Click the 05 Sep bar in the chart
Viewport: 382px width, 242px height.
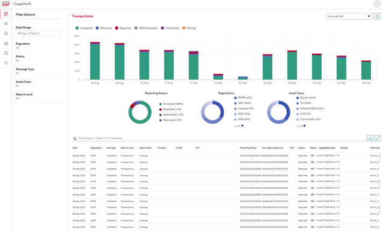(292, 65)
